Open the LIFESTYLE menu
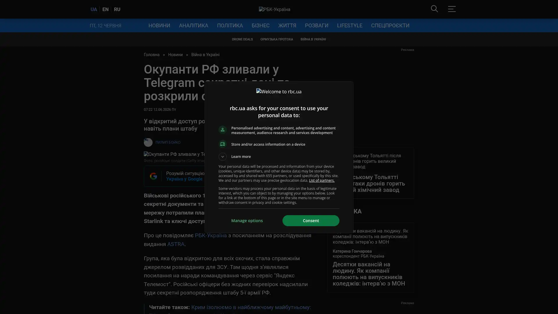The height and width of the screenshot is (314, 558). pyautogui.click(x=350, y=26)
